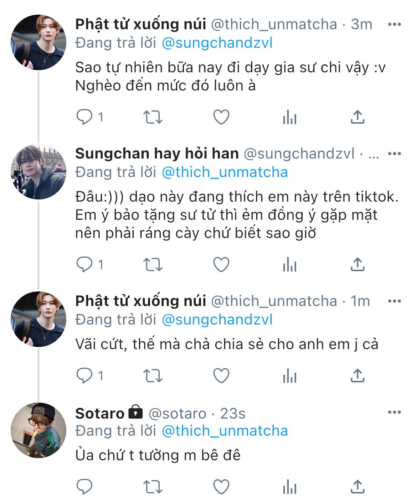Open the Sotaro display name profile

click(100, 413)
